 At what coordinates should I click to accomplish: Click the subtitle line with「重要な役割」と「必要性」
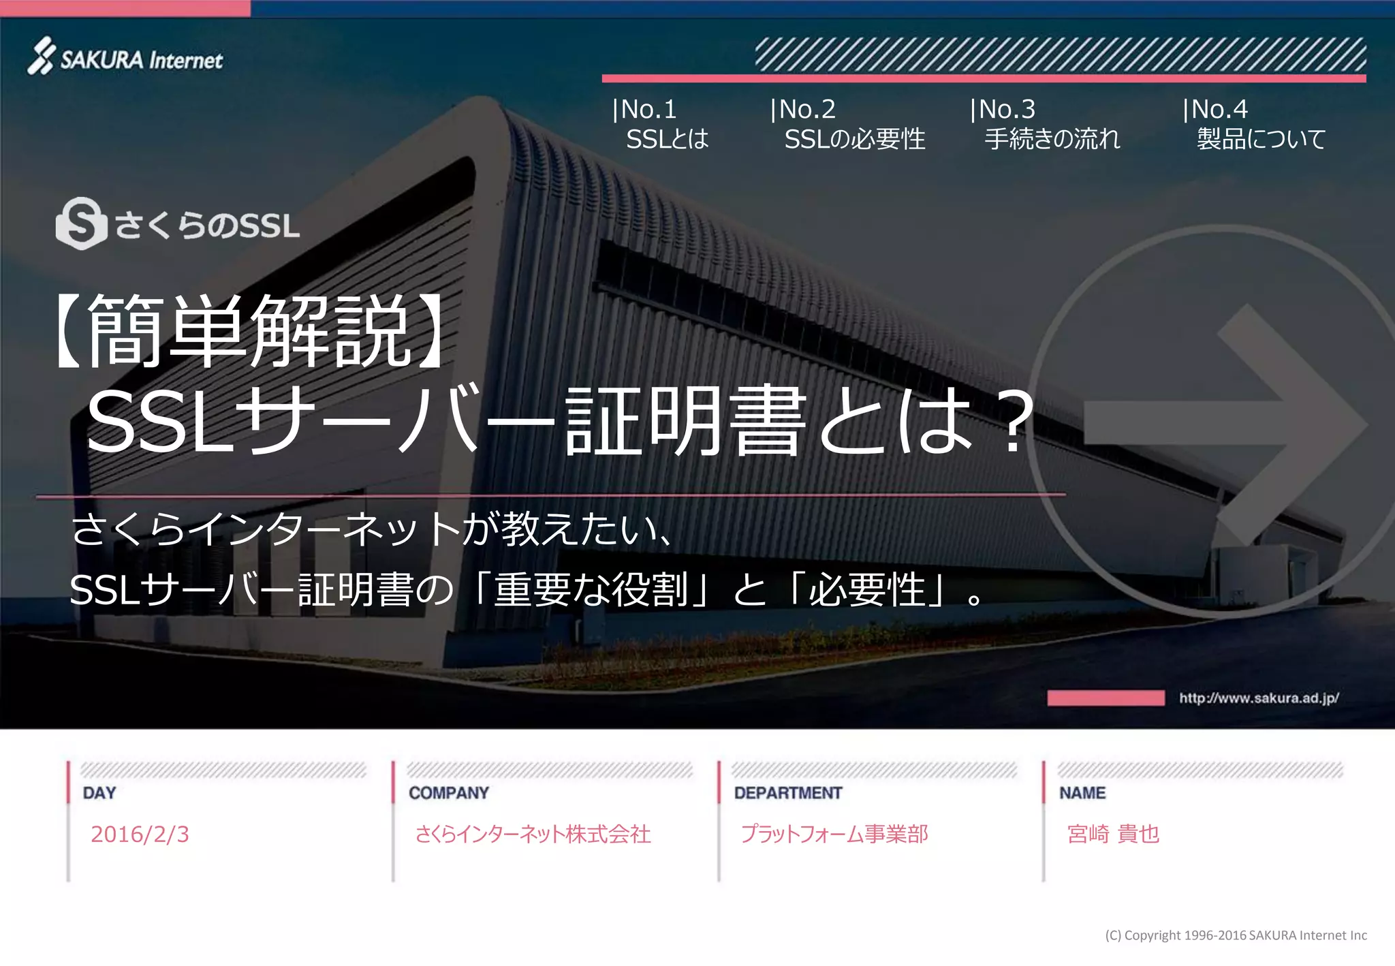pyautogui.click(x=527, y=589)
